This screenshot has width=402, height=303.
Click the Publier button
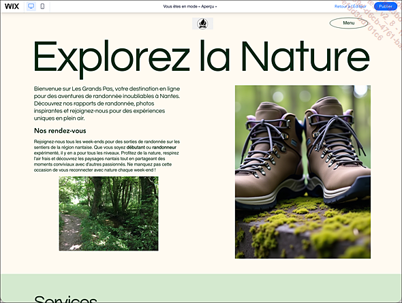tap(386, 6)
